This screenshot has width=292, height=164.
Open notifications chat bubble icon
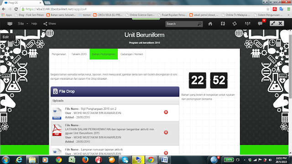[260, 24]
